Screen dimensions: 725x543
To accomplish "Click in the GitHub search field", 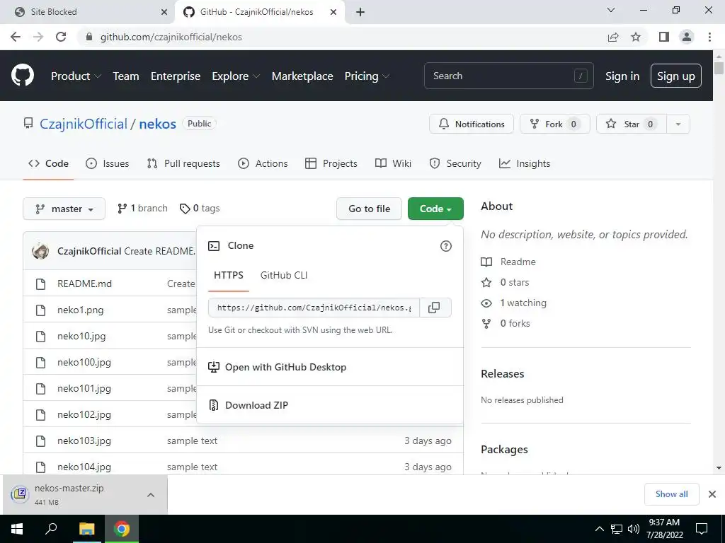I will click(508, 76).
